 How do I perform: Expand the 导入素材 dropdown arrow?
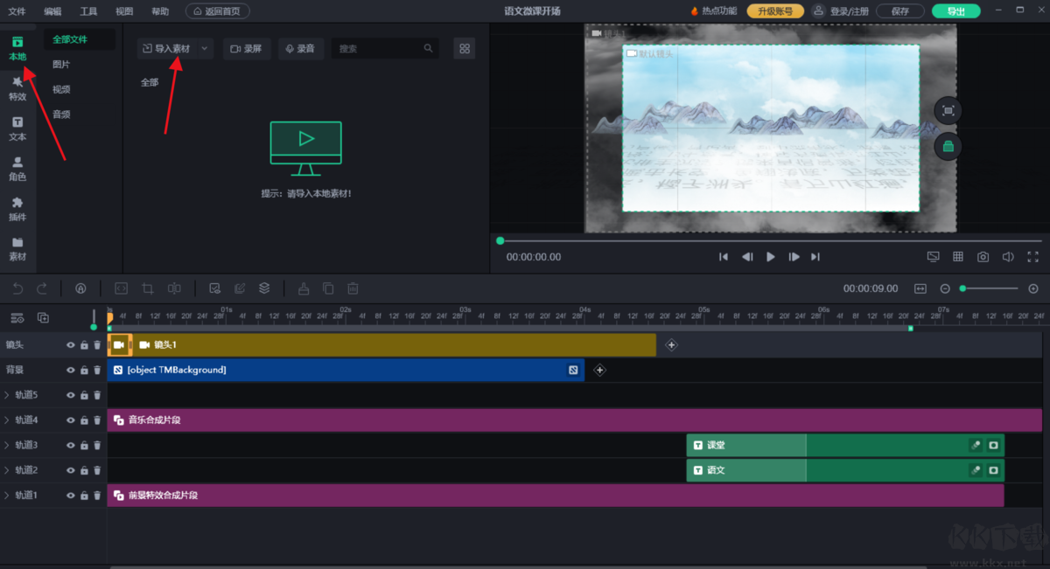tap(204, 49)
